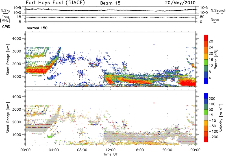Viewport: 226px width, 156px height.
Task: Click the 18 MHz frequency tick
Action: click(19, 17)
